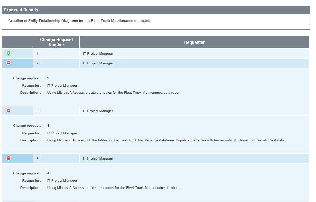Click the Description label in change request 4 details
Image resolution: width=316 pixels, height=202 pixels.
30,188
